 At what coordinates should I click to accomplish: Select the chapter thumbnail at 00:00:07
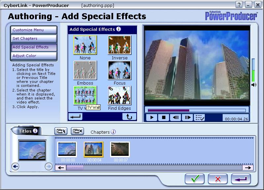pos(120,150)
